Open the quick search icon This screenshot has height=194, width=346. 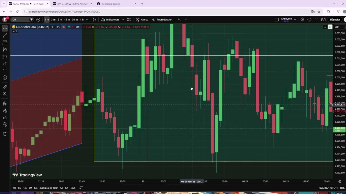(x=302, y=19)
